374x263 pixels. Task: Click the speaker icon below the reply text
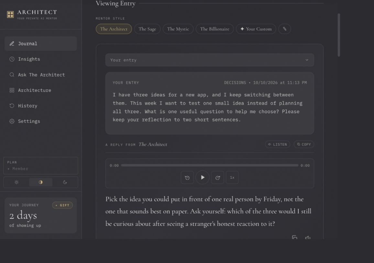click(308, 237)
